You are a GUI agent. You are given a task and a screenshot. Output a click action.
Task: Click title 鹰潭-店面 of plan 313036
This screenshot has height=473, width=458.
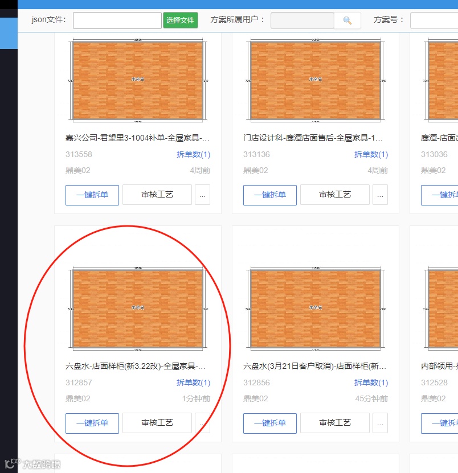[439, 138]
